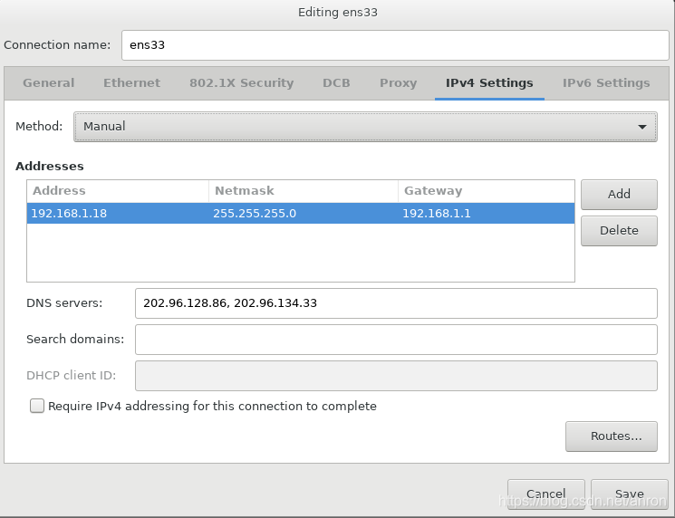Open the DCB tab

[336, 83]
